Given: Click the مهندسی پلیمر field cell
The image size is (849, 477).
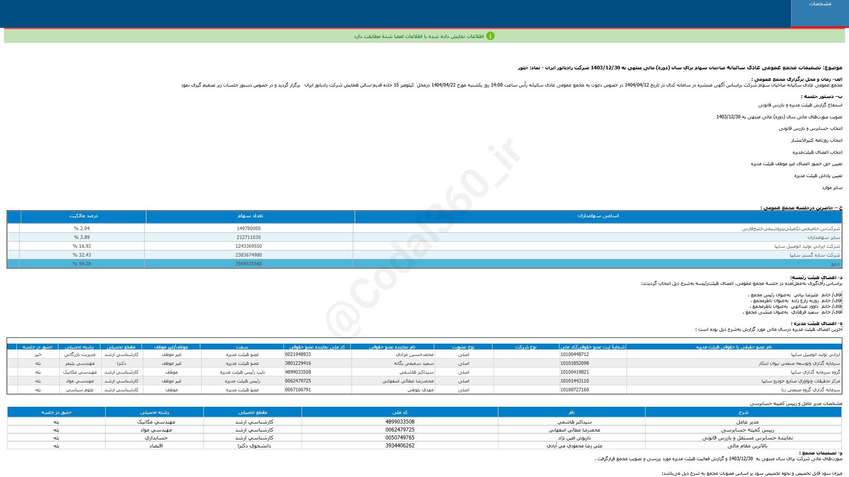Looking at the screenshot, I should click(80, 363).
